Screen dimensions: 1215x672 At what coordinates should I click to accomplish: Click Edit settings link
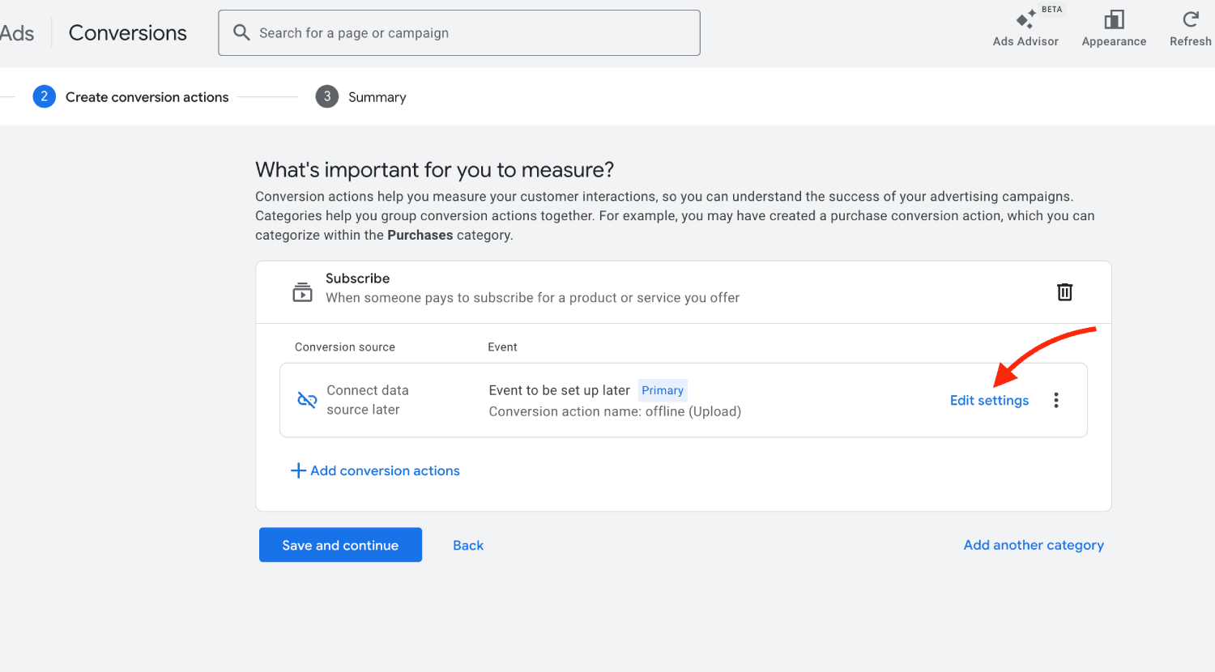coord(989,400)
